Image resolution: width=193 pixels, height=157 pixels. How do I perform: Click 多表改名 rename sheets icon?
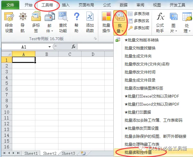pos(130,21)
